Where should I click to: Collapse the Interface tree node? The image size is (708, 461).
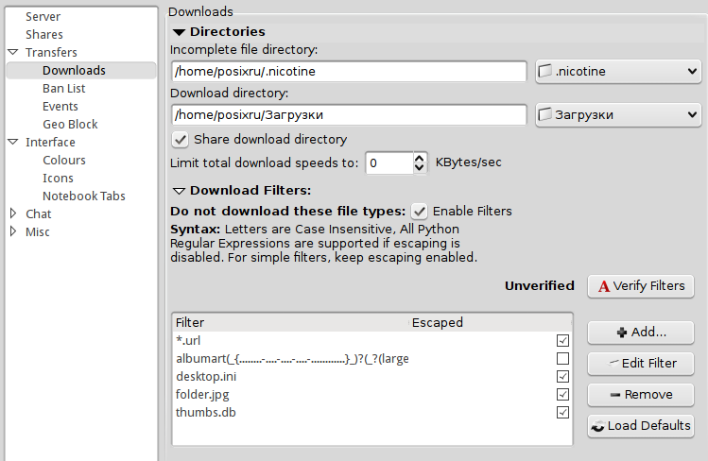13,142
